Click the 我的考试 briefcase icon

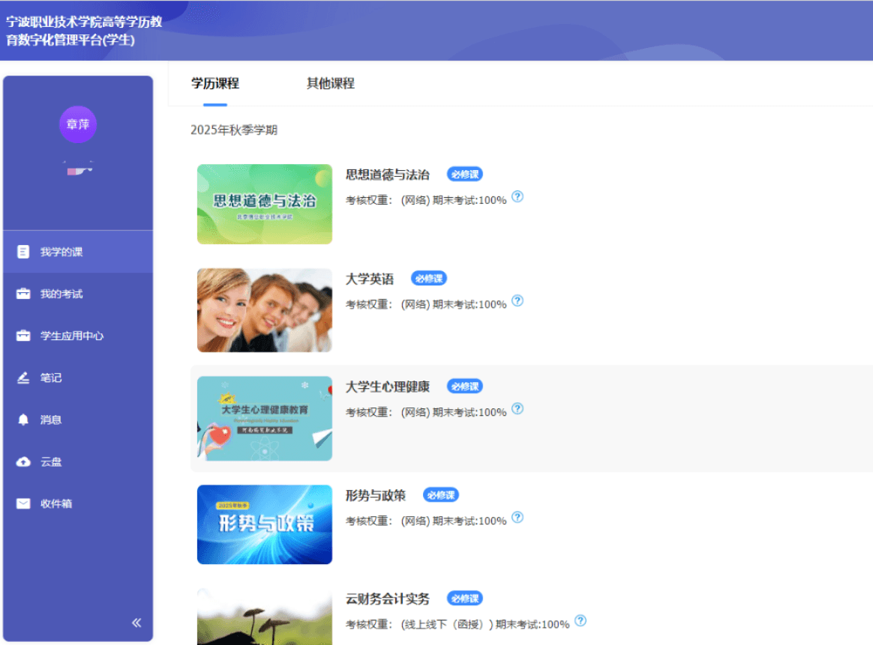[23, 294]
